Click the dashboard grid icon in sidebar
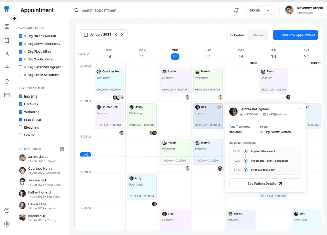The width and height of the screenshot is (327, 235). pos(7,26)
